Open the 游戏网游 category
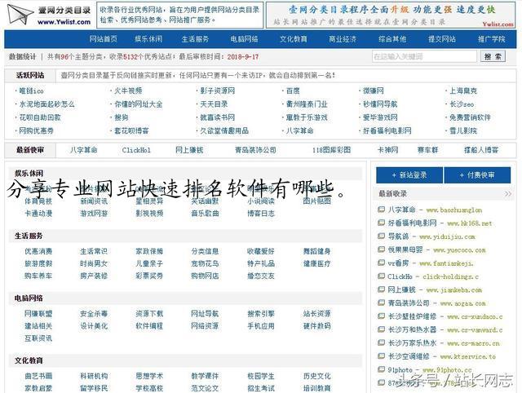This screenshot has width=522, height=393. 94,214
